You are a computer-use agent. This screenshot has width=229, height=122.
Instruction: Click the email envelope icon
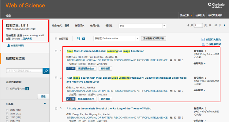[84, 38]
